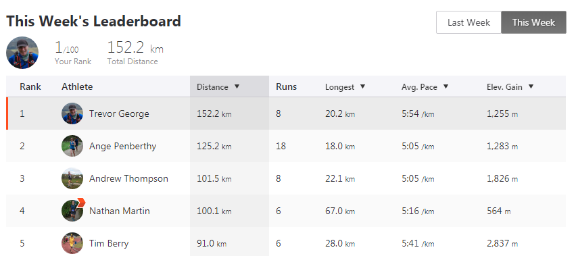Open Ange Penberthy's profile link
The height and width of the screenshot is (256, 578).
pos(123,146)
